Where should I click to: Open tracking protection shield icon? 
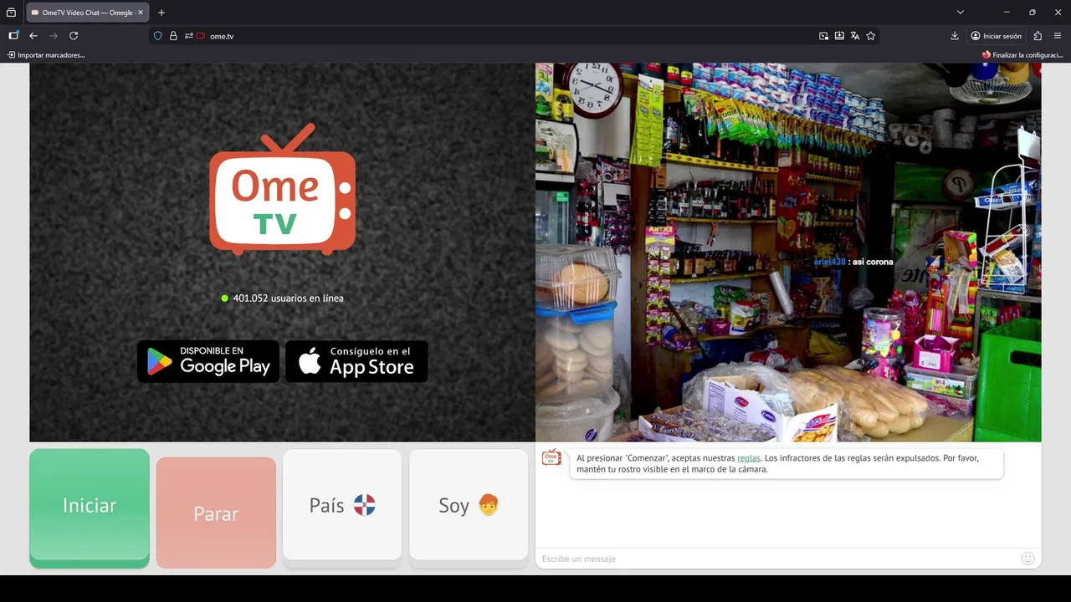[158, 36]
